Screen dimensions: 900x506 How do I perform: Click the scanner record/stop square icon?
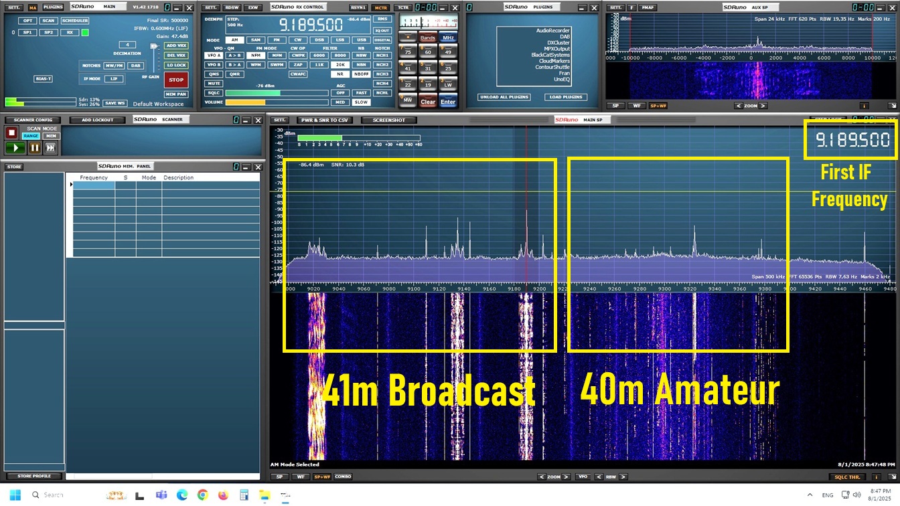(x=11, y=133)
